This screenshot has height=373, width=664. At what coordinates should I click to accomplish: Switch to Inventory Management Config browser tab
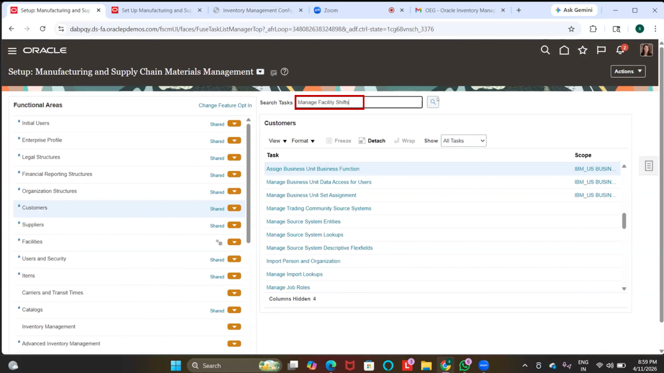tap(258, 10)
